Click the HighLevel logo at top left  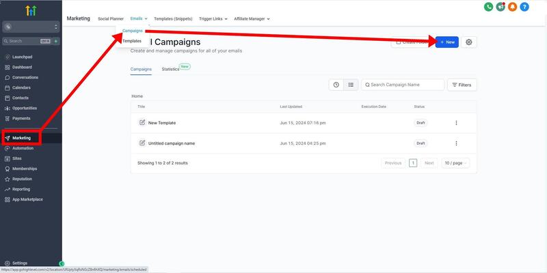pos(31,11)
